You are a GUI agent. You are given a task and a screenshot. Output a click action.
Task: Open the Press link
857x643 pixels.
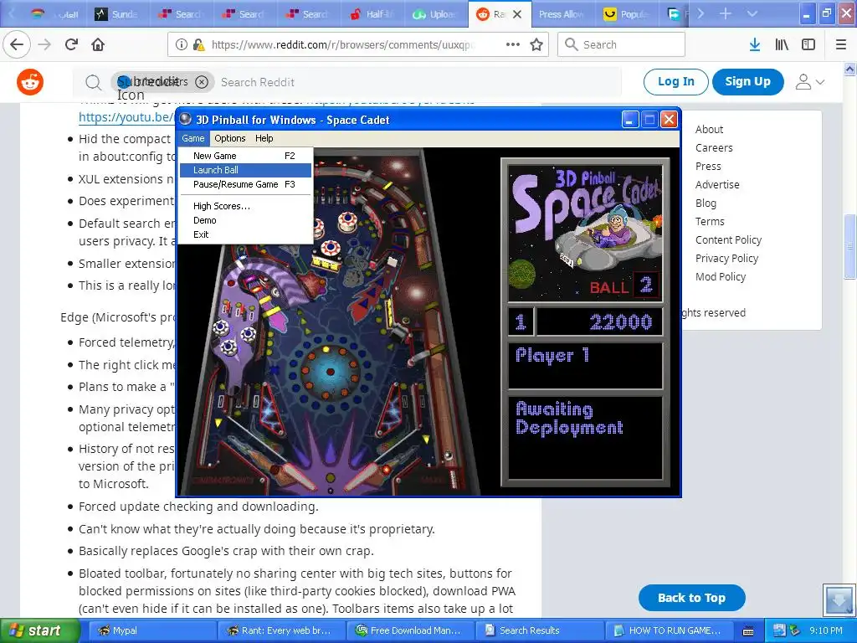pos(708,167)
